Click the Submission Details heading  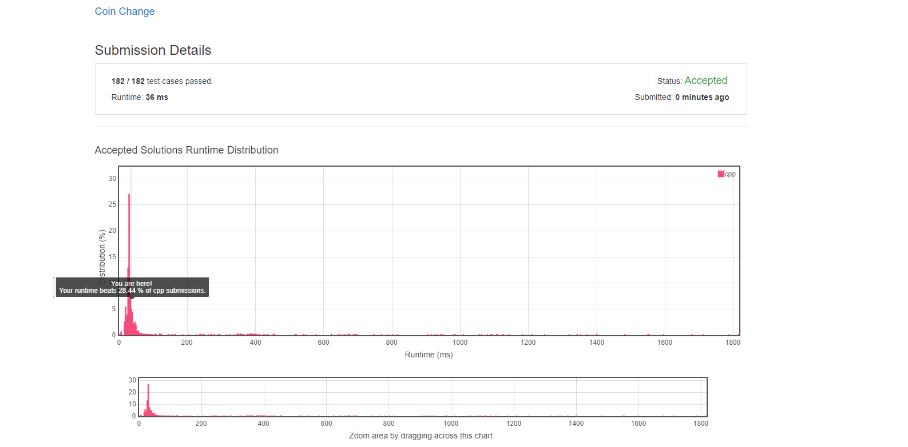(153, 50)
